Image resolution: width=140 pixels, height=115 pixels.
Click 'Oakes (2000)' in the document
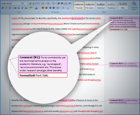tap(61, 29)
